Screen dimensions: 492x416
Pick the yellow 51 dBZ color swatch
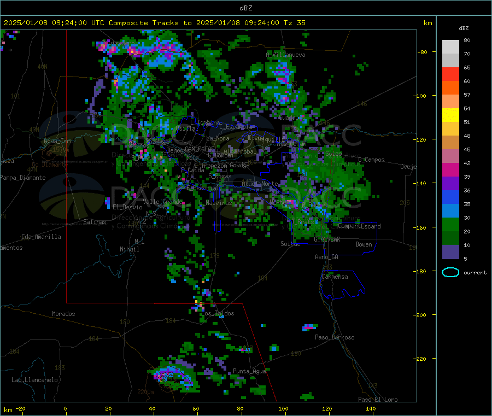click(450, 115)
